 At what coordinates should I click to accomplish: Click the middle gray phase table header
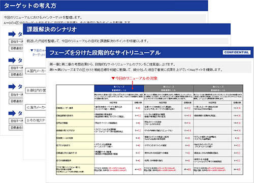[169, 88]
